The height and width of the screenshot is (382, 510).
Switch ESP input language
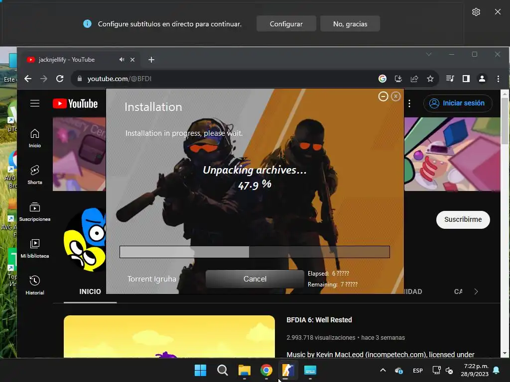coord(418,370)
